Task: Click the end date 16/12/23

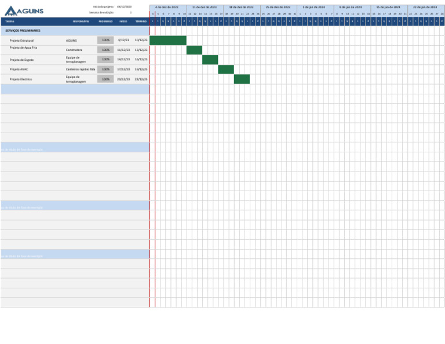Action: [141, 59]
